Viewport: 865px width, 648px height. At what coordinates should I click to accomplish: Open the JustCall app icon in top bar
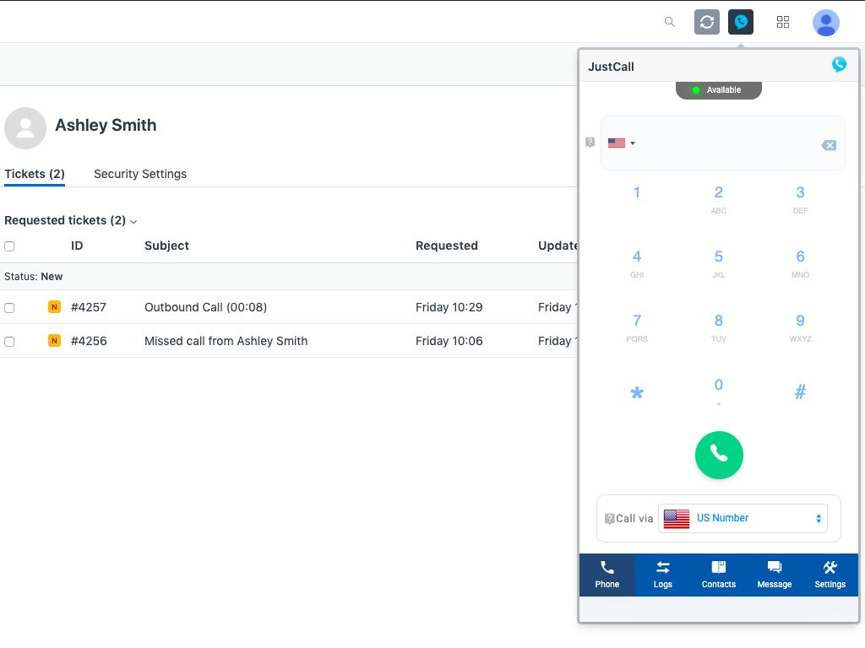pyautogui.click(x=741, y=22)
